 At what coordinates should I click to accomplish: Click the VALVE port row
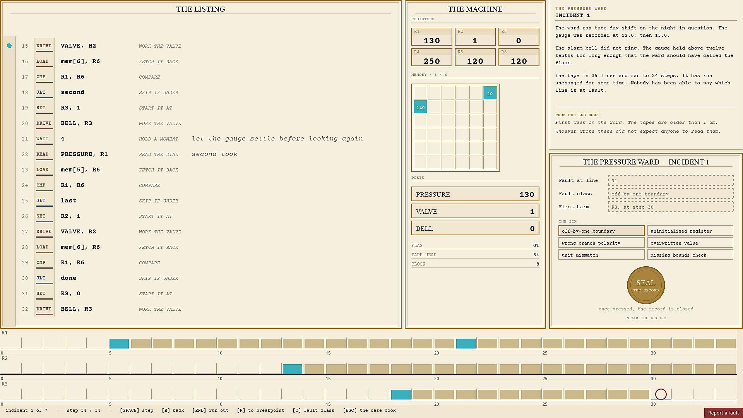(475, 211)
